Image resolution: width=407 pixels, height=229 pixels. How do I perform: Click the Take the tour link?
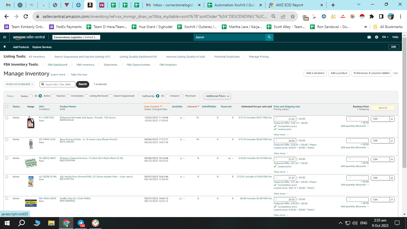(79, 75)
